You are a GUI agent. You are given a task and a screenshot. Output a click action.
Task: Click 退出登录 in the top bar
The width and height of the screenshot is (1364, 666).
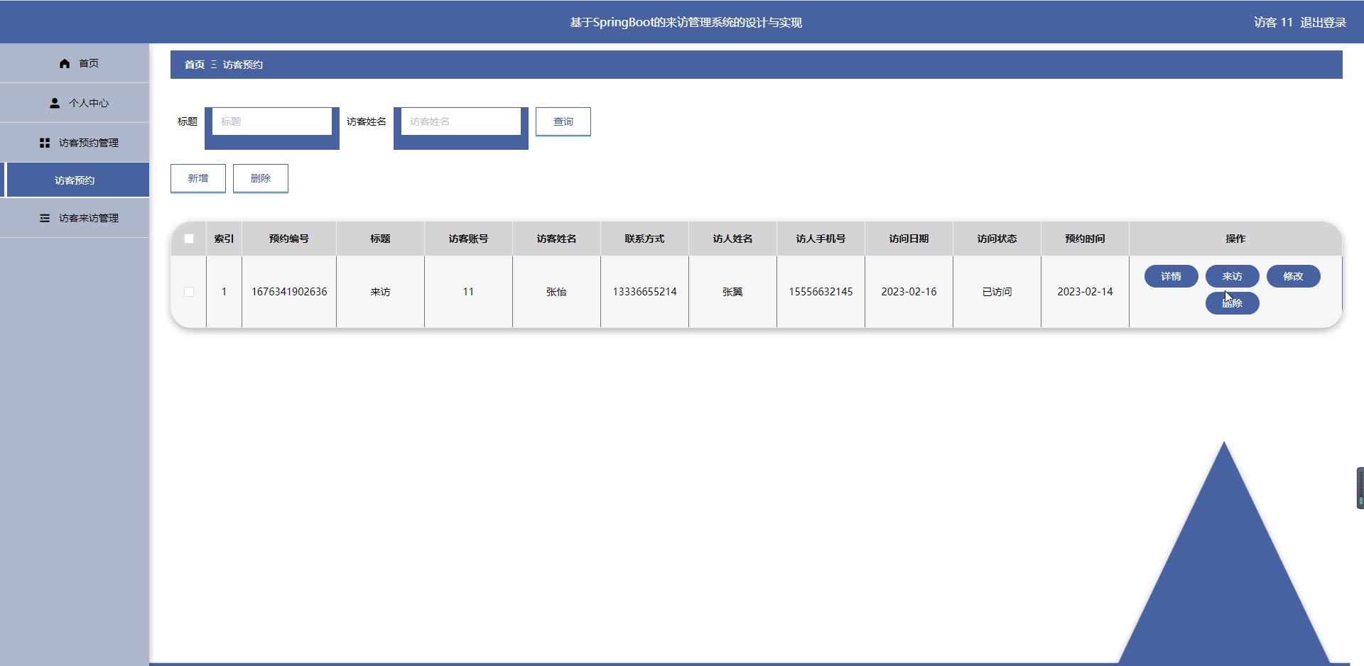point(1324,23)
